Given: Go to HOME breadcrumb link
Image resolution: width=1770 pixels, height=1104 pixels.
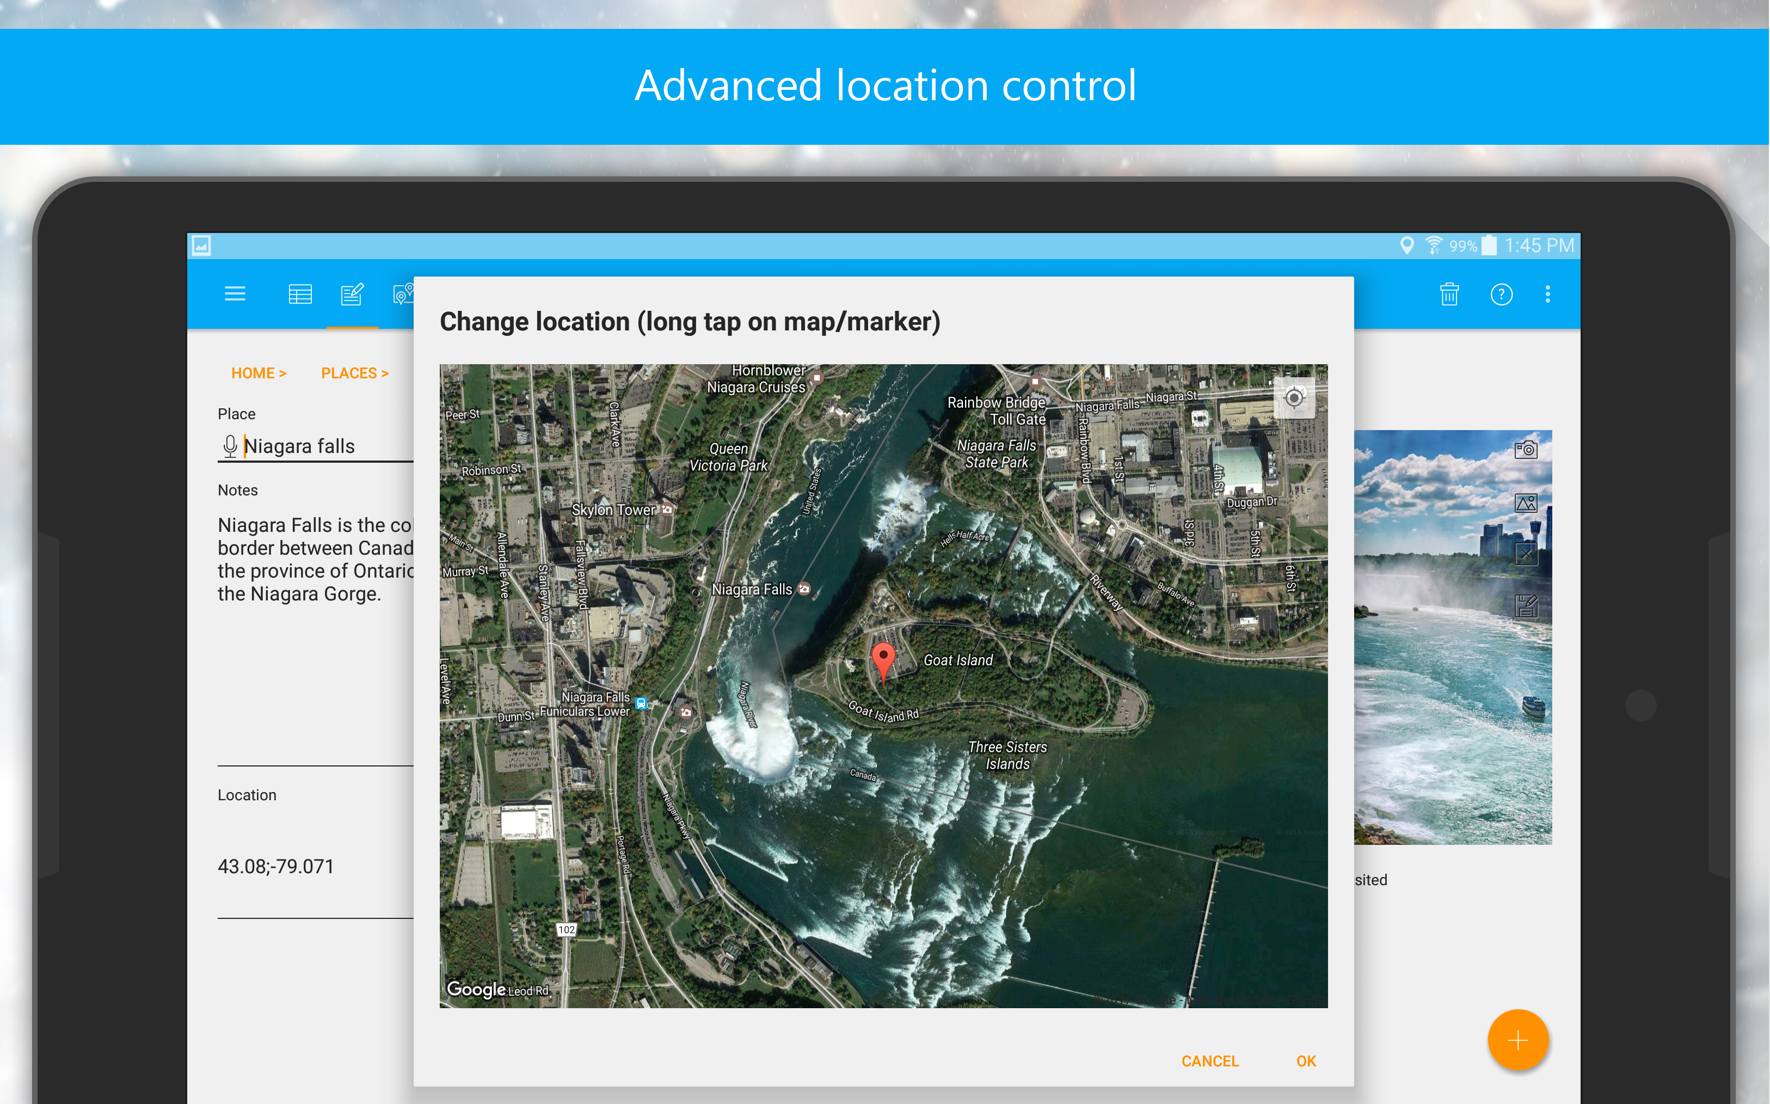Looking at the screenshot, I should click(259, 373).
